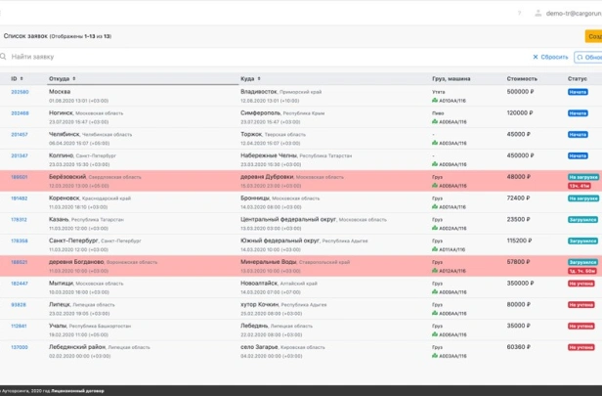Open order 188501 link
The width and height of the screenshot is (602, 396).
tap(20, 177)
